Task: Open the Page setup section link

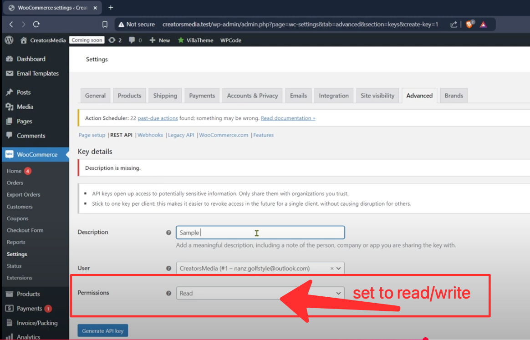Action: click(92, 135)
